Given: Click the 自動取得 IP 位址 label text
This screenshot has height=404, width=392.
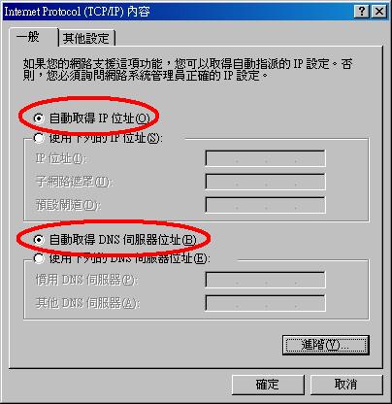Looking at the screenshot, I should click(100, 118).
